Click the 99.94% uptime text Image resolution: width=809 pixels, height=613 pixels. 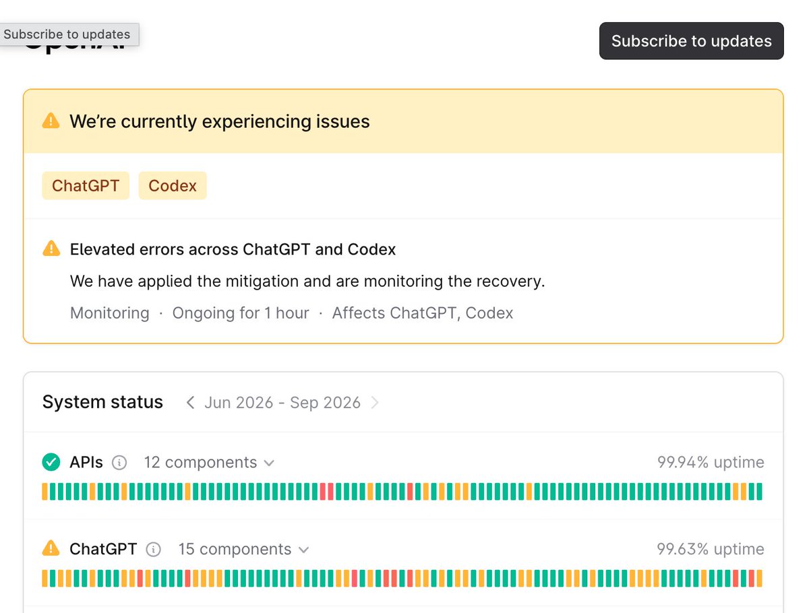pos(711,463)
